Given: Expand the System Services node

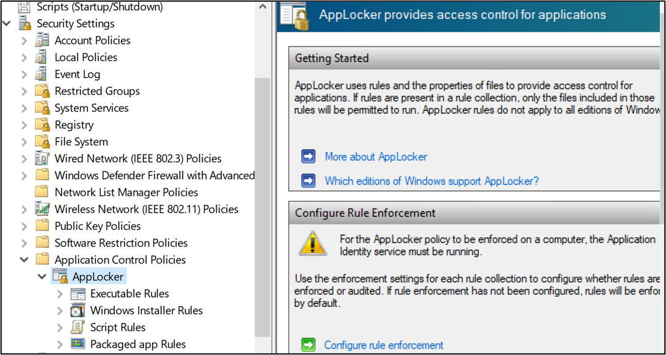Looking at the screenshot, I should (24, 108).
